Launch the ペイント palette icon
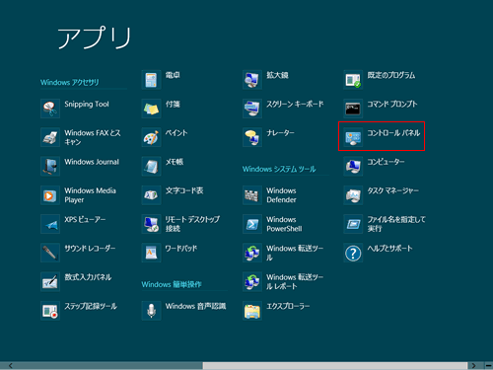Viewport: 493px width, 370px height. tap(151, 137)
